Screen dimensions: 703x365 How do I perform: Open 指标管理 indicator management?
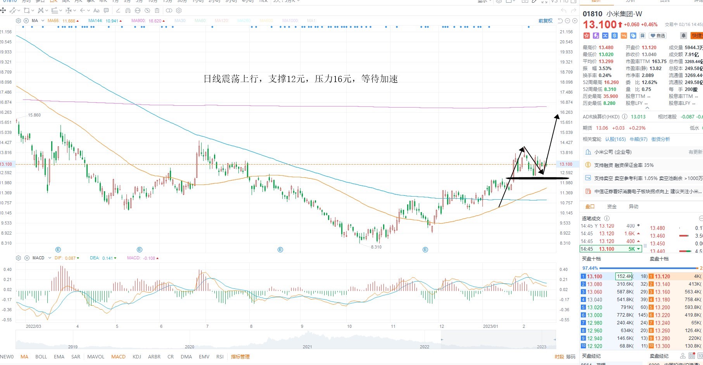[x=240, y=357]
